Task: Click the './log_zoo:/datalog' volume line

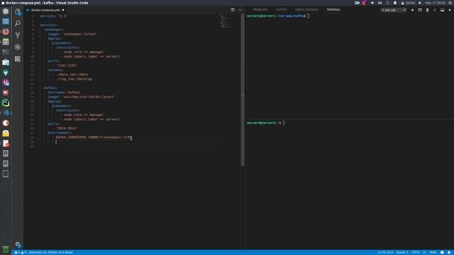Action: (74, 79)
